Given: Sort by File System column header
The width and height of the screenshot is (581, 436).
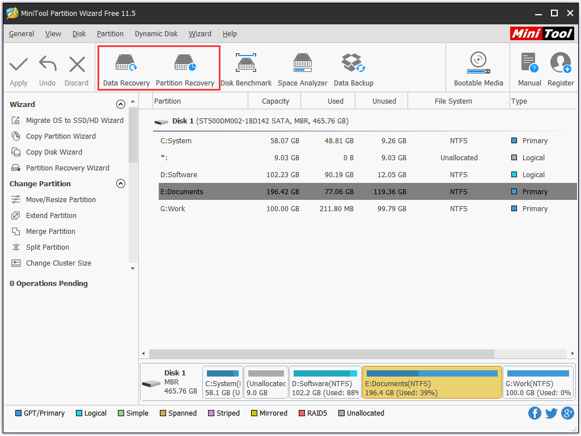Looking at the screenshot, I should (x=459, y=101).
